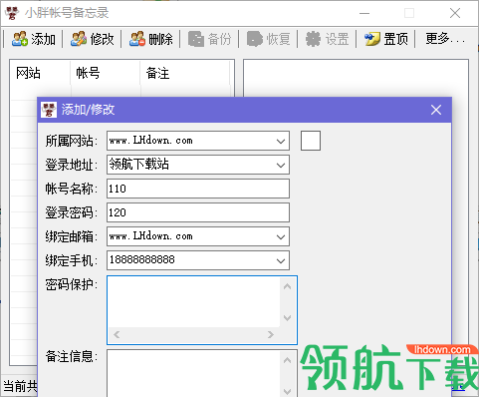The image size is (479, 397).
Task: Expand the 登录地址 dropdown arrow
Action: coord(281,165)
